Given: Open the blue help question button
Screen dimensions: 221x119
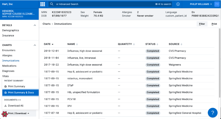Looking at the screenshot, I should coord(213,113).
